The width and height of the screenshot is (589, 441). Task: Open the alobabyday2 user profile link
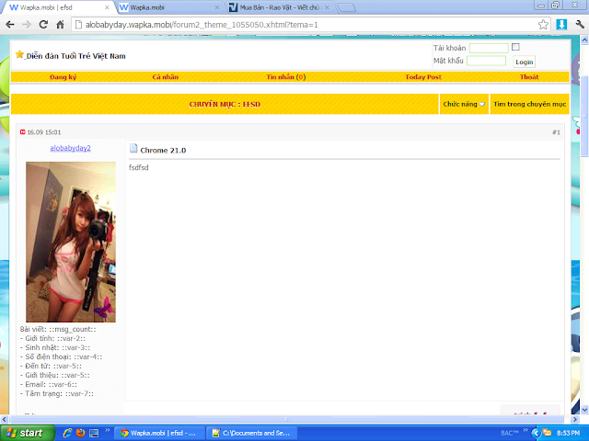pos(70,147)
